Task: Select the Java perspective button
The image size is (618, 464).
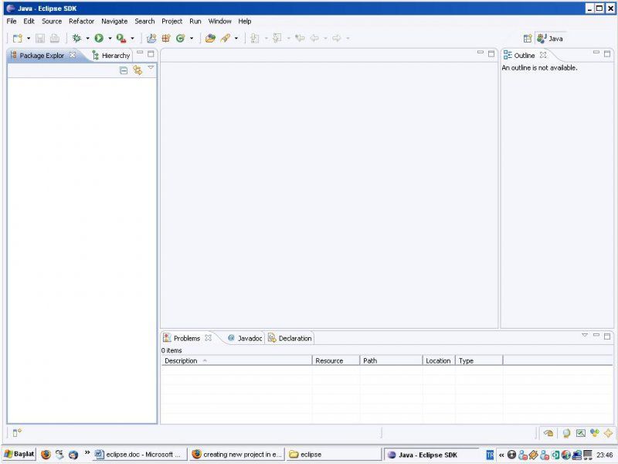Action: click(551, 38)
